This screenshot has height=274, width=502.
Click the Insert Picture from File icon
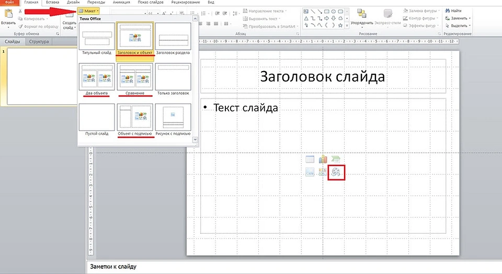coord(310,172)
